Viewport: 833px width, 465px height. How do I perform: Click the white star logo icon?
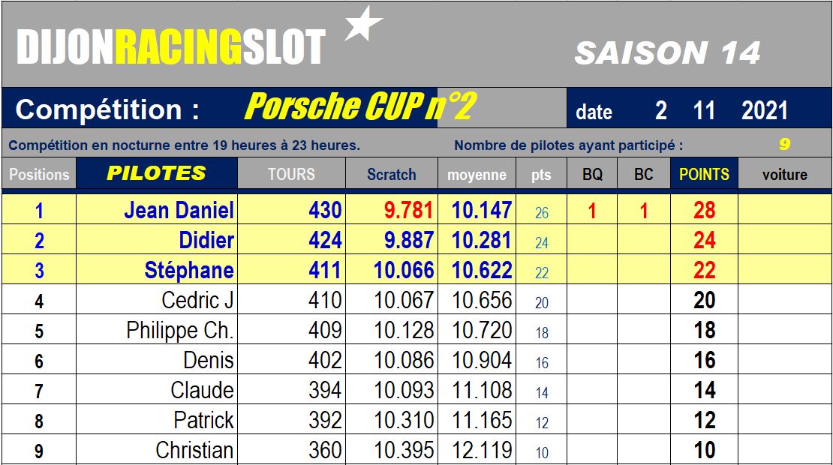pyautogui.click(x=363, y=24)
